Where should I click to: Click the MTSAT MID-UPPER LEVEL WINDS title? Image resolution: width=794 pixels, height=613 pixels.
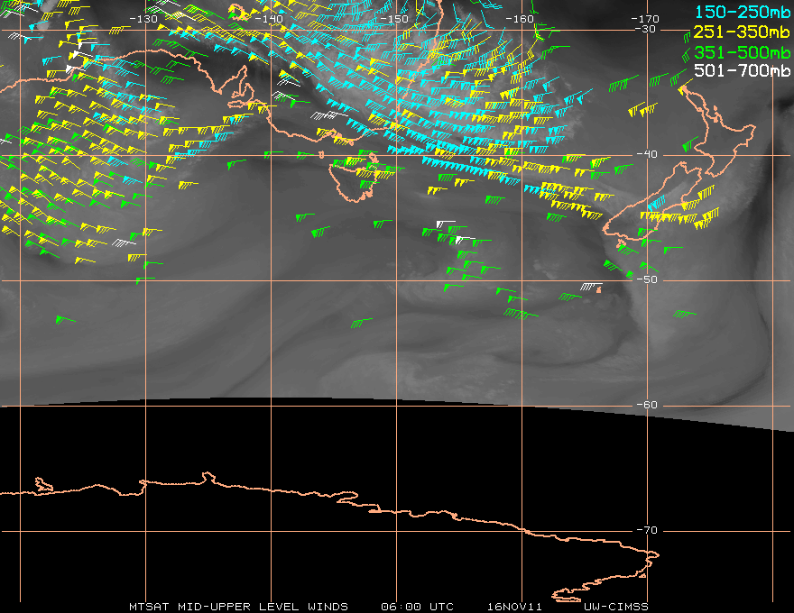click(238, 607)
